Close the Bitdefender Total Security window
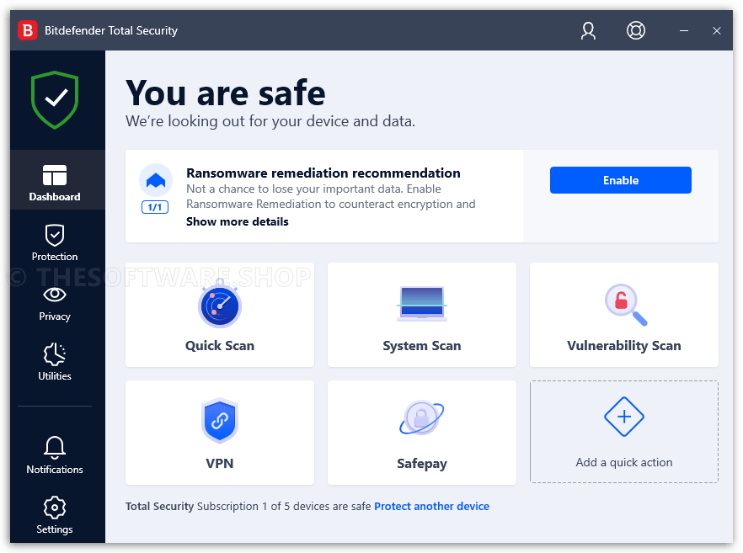 tap(716, 31)
